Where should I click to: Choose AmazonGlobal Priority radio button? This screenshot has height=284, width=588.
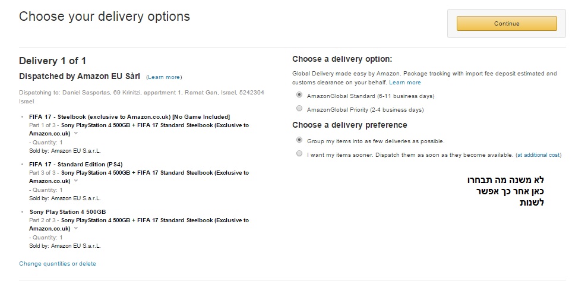(299, 109)
